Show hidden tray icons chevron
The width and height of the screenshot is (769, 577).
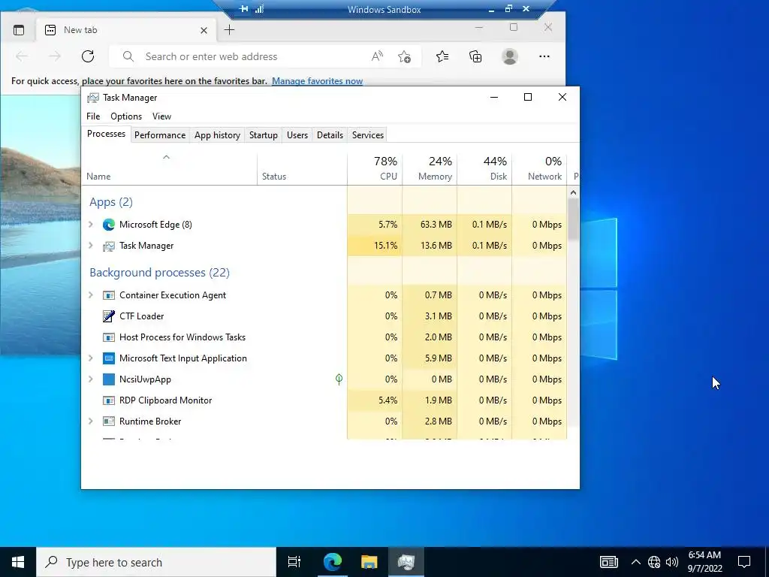coord(635,562)
